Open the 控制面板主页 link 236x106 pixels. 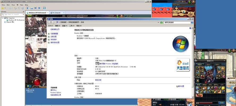tap(55, 29)
